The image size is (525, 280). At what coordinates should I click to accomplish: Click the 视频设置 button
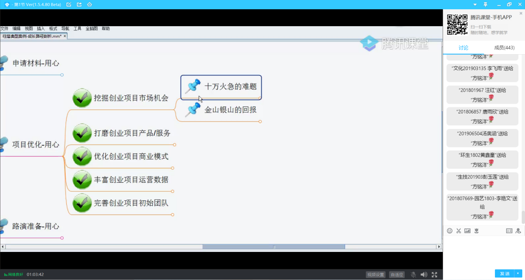375,275
